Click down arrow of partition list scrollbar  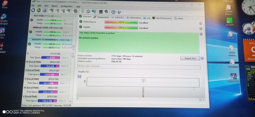70,102
